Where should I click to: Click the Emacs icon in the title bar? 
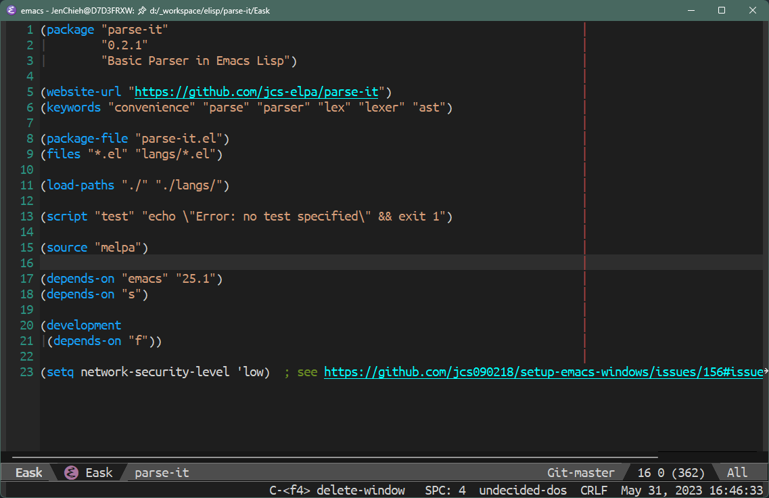(11, 10)
